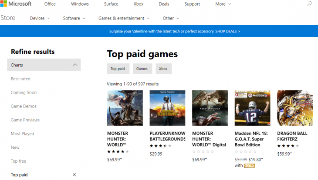Open the Support menu item
318x180 pixels.
[x=192, y=4]
